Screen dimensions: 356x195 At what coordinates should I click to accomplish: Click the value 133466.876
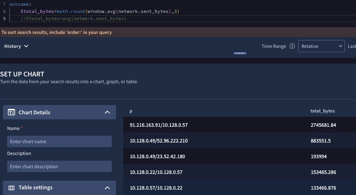pos(323,188)
